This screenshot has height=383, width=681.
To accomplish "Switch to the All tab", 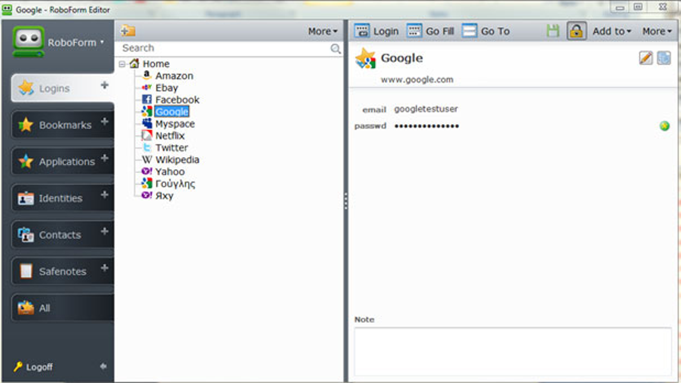I will (x=62, y=308).
